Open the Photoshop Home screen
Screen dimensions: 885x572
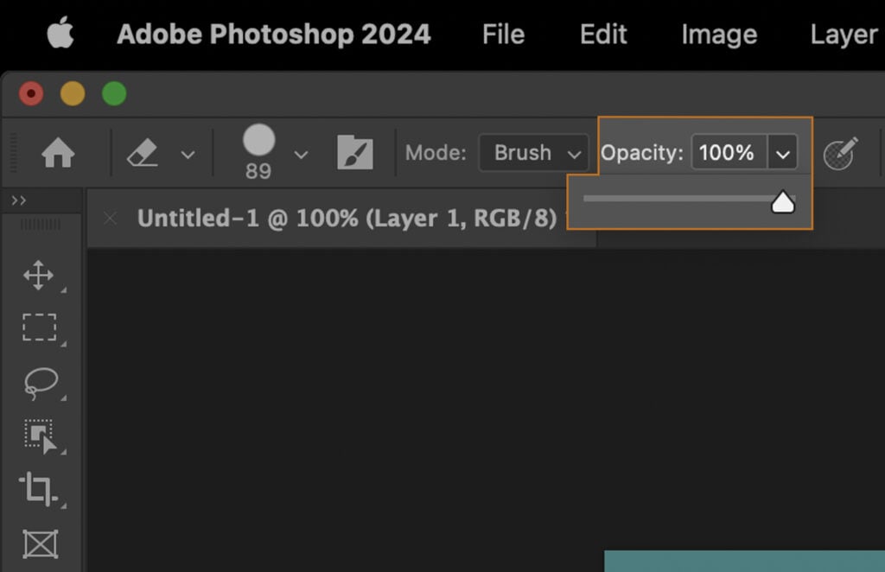58,152
